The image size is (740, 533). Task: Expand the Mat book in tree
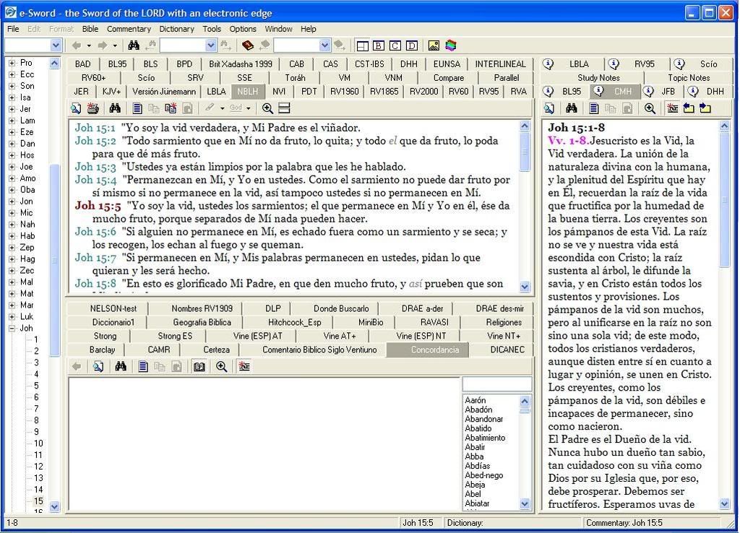coord(12,293)
